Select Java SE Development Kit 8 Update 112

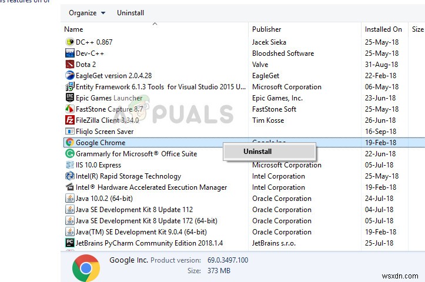coord(134,210)
